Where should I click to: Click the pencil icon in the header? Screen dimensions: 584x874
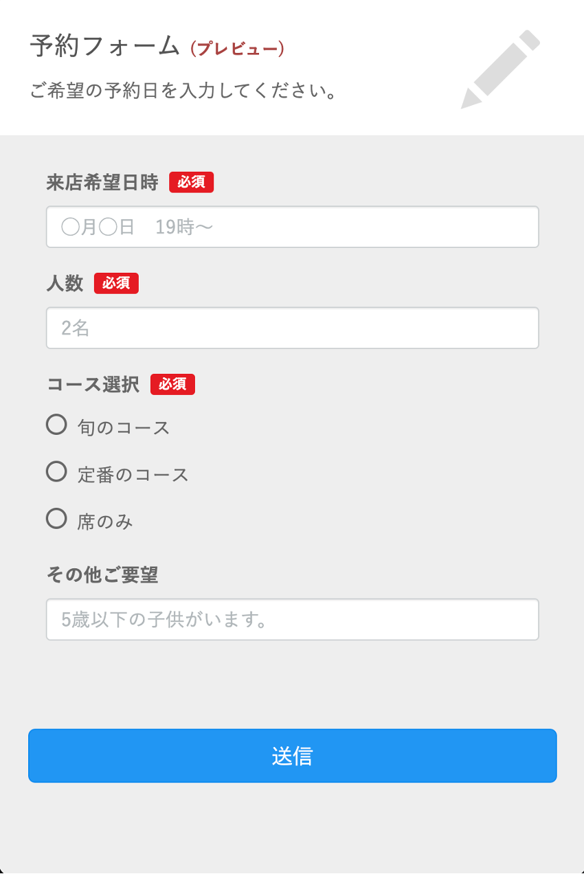coord(500,69)
